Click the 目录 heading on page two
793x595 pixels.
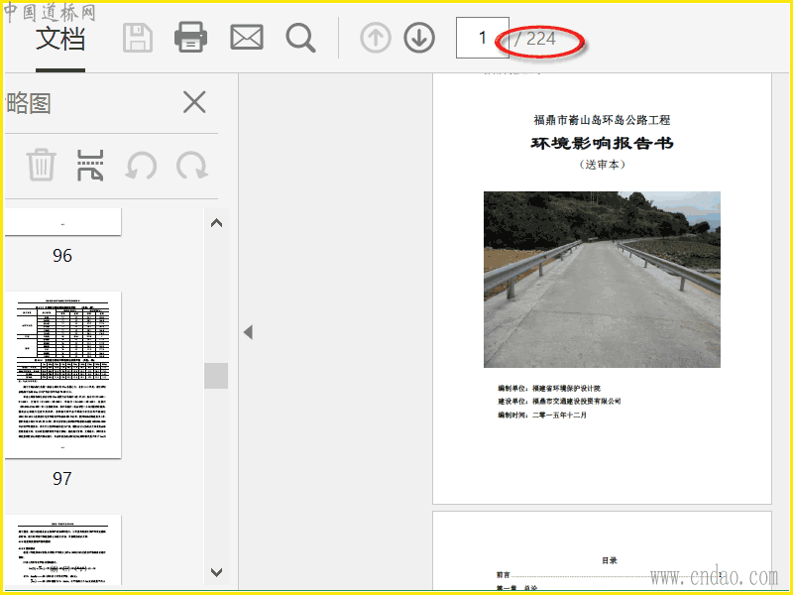pos(610,560)
